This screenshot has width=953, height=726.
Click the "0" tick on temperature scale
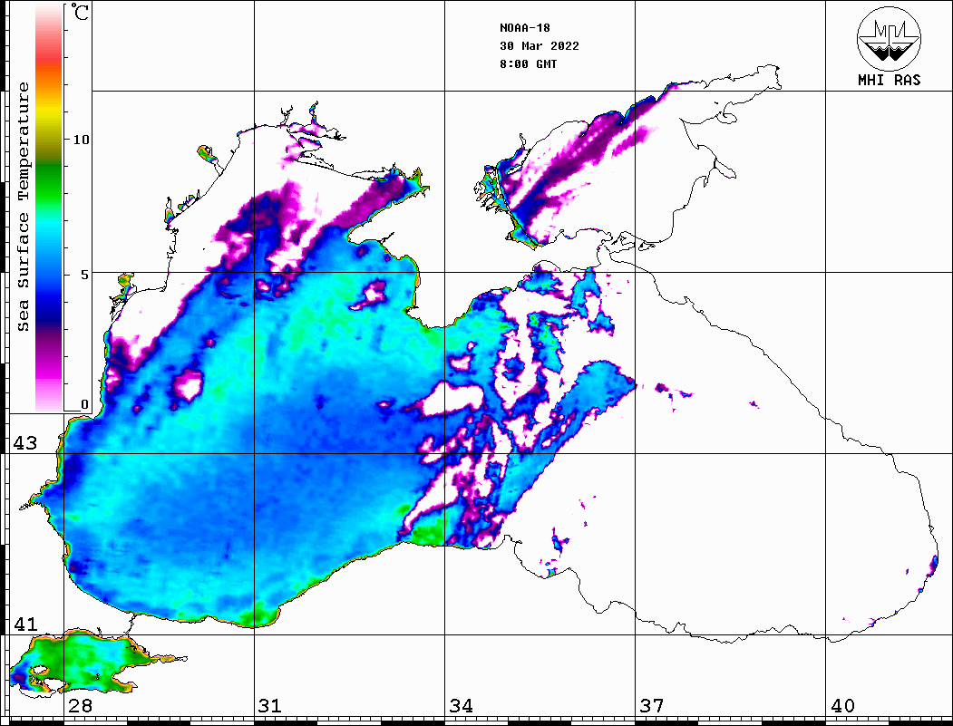[84, 404]
